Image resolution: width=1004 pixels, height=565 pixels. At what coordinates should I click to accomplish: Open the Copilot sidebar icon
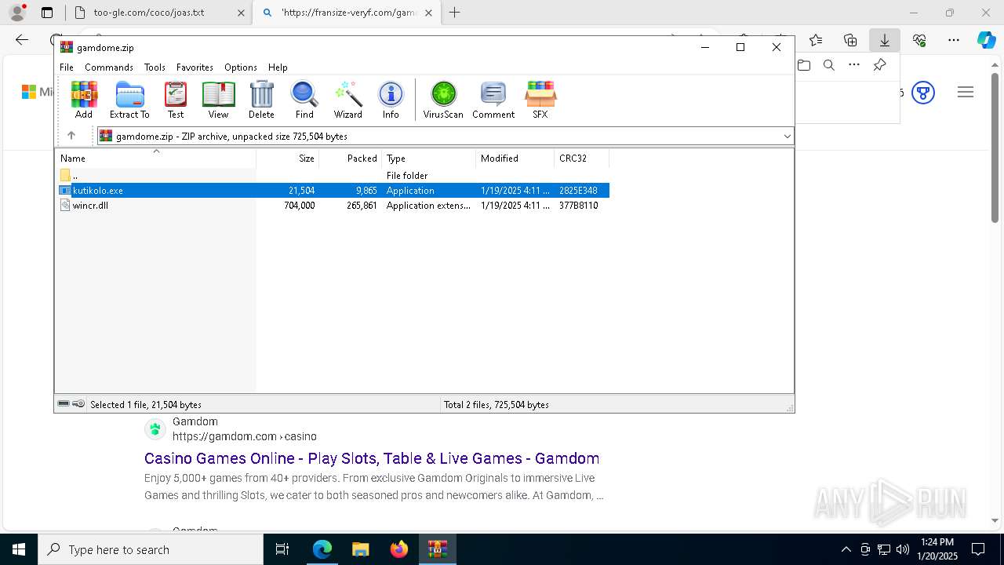click(986, 40)
